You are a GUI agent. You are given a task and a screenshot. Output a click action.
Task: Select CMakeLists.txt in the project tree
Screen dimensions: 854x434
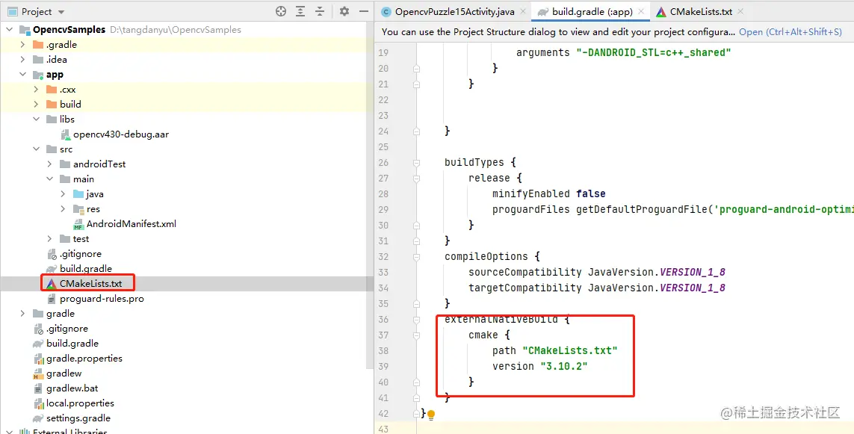pos(91,284)
